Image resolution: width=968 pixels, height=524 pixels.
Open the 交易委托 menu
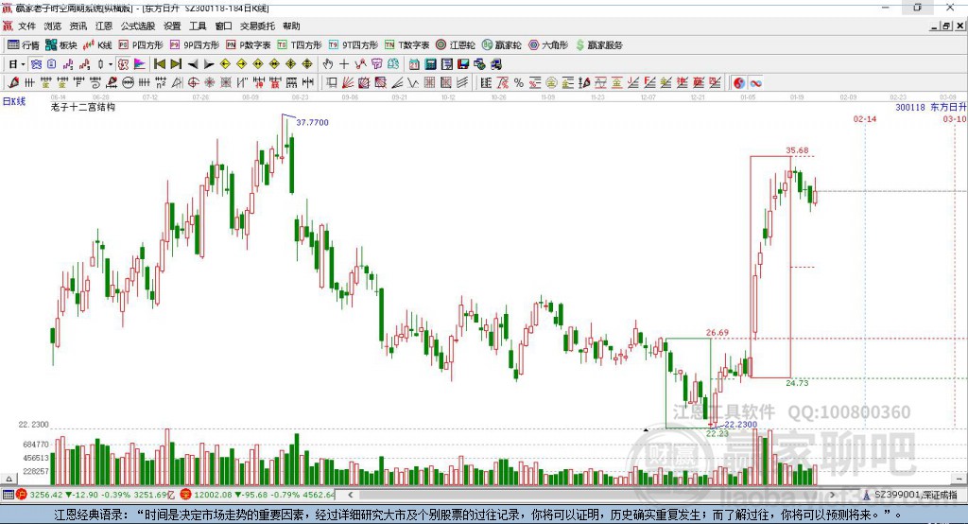click(257, 26)
